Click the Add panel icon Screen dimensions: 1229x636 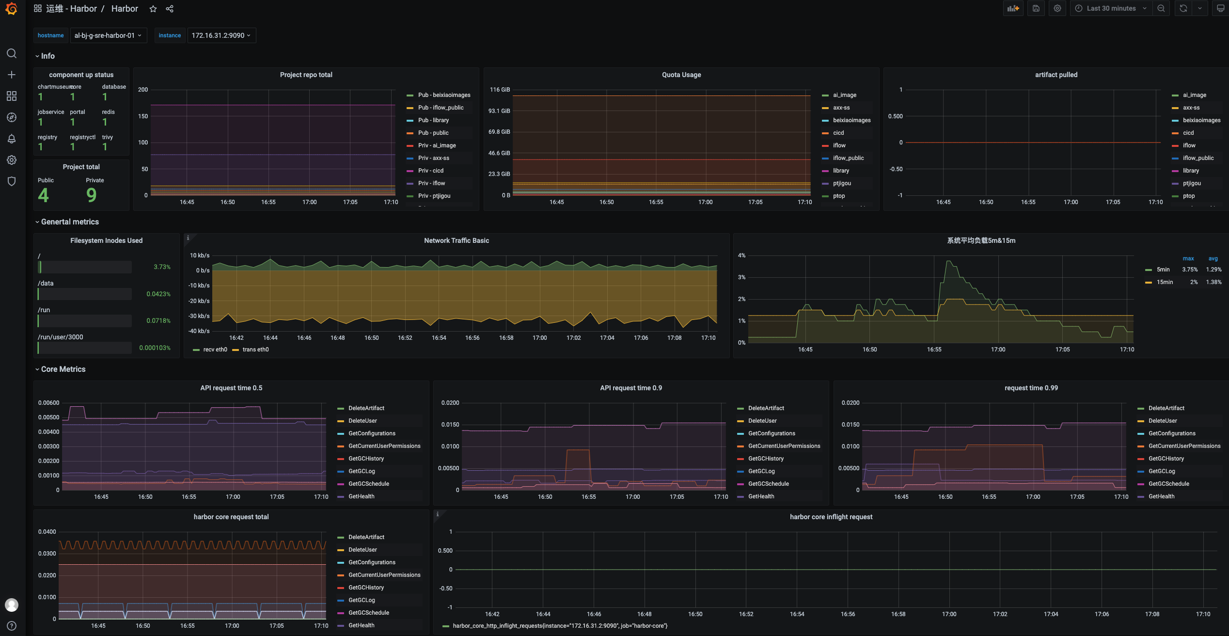point(1013,8)
